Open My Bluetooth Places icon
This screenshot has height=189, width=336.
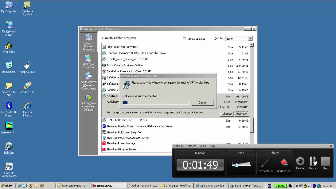[x=9, y=109]
